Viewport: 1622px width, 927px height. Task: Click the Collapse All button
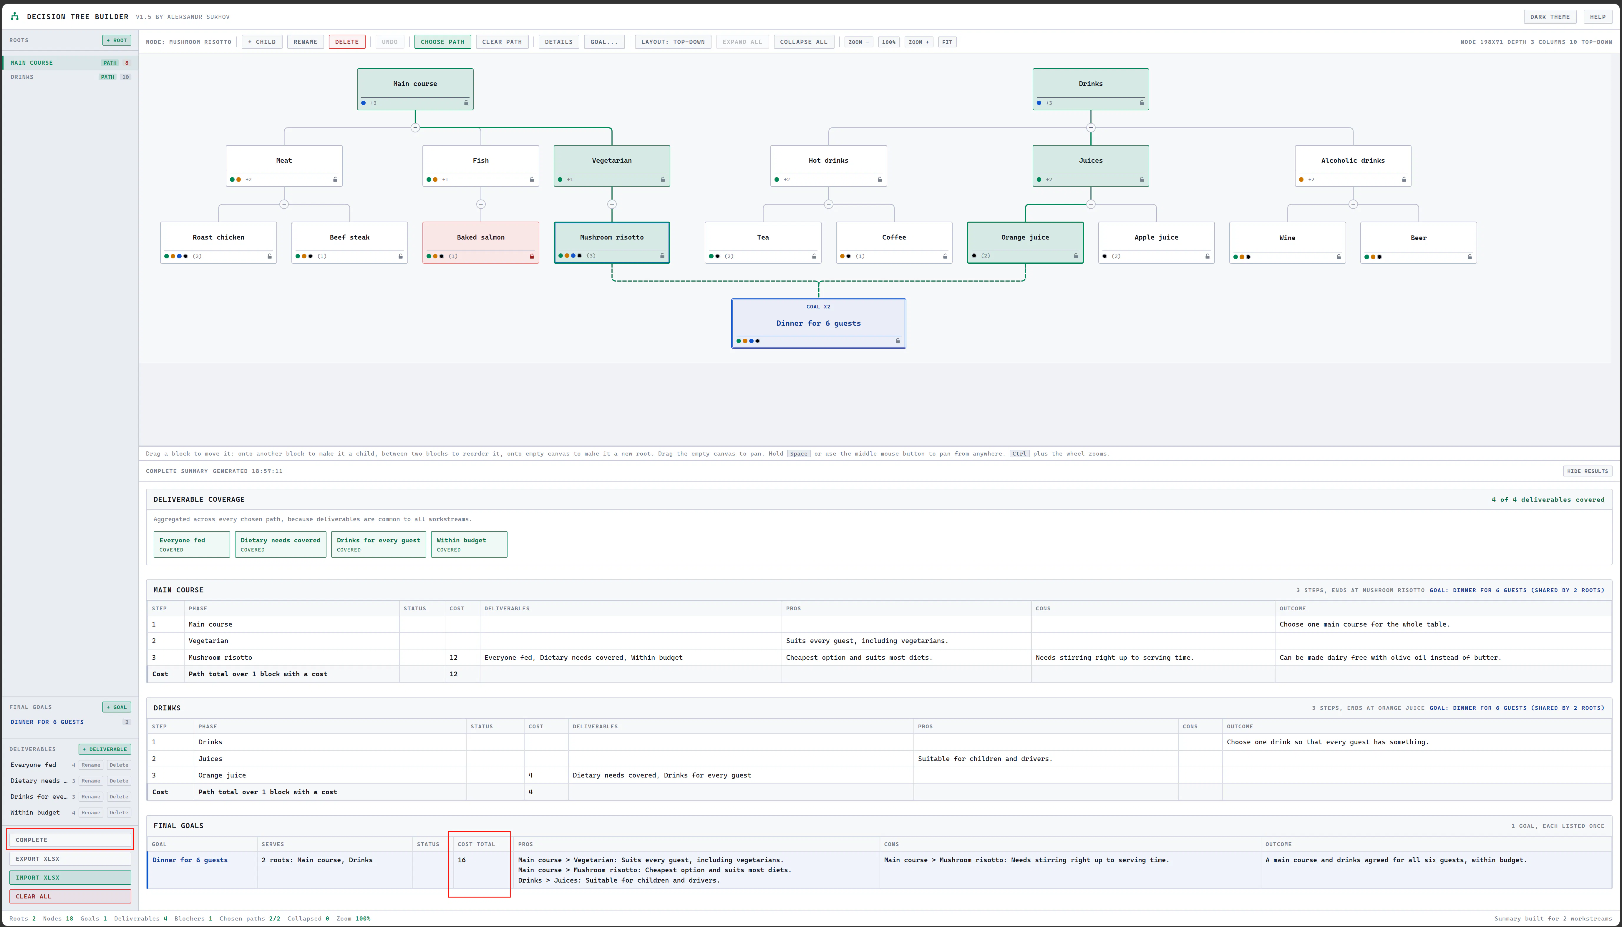point(804,42)
